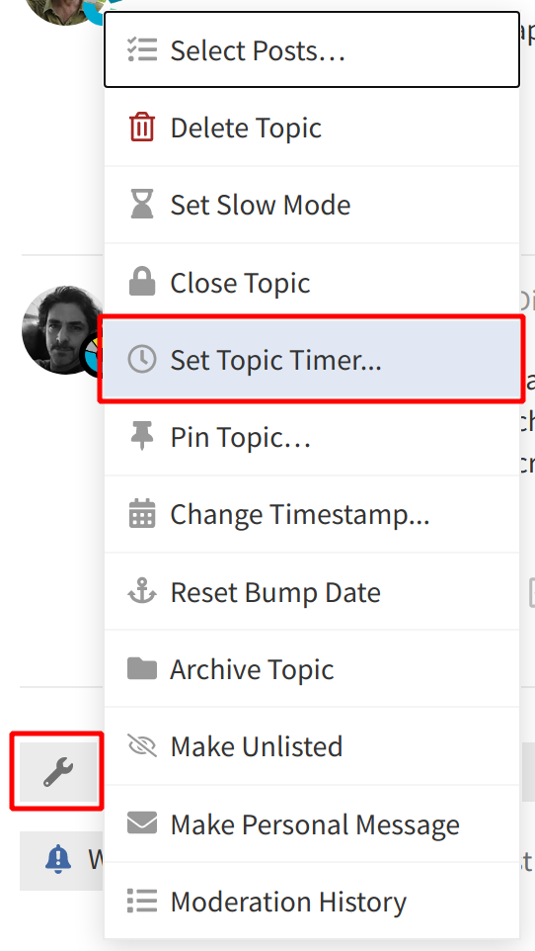Click the trash icon beside Delete Topic

(x=142, y=128)
